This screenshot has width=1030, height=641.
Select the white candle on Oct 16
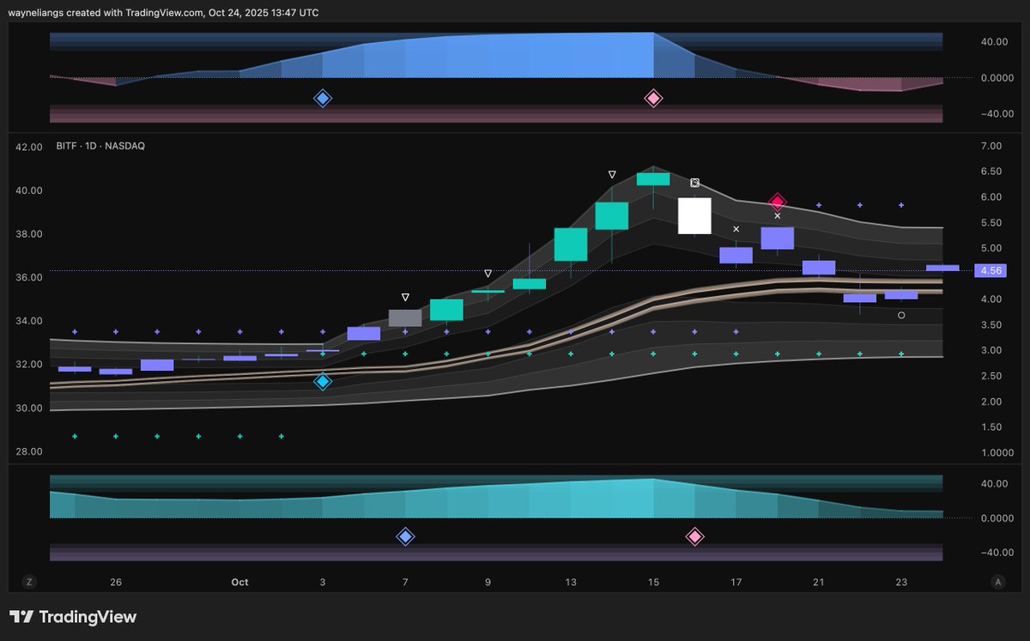(x=694, y=215)
